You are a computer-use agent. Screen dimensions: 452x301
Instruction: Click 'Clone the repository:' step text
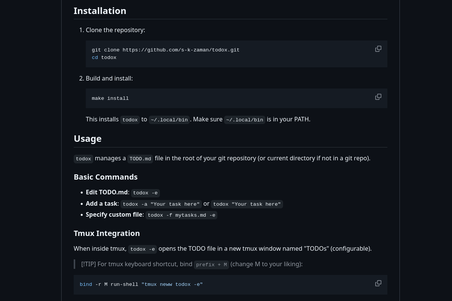(x=115, y=30)
